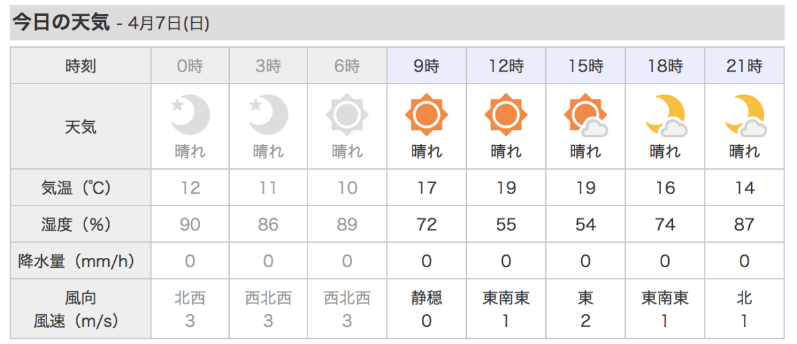Select the 21時 column header
The image size is (797, 344).
tap(745, 66)
